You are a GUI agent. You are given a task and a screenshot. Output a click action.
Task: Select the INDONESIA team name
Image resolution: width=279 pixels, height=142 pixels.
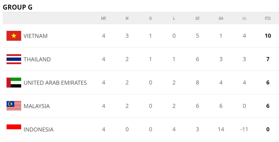click(39, 129)
